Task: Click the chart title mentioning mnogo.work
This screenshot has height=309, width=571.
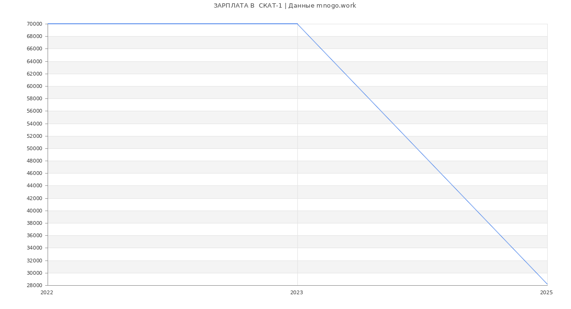Action: 285,6
